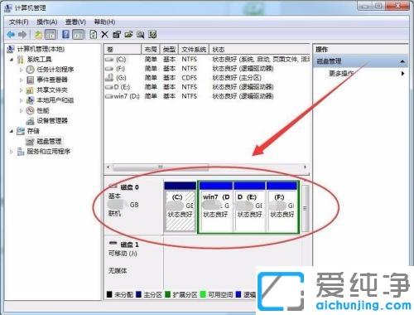Image resolution: width=414 pixels, height=315 pixels.
Task: Click the magnifier Explore toolbar icon
Action: tap(141, 35)
